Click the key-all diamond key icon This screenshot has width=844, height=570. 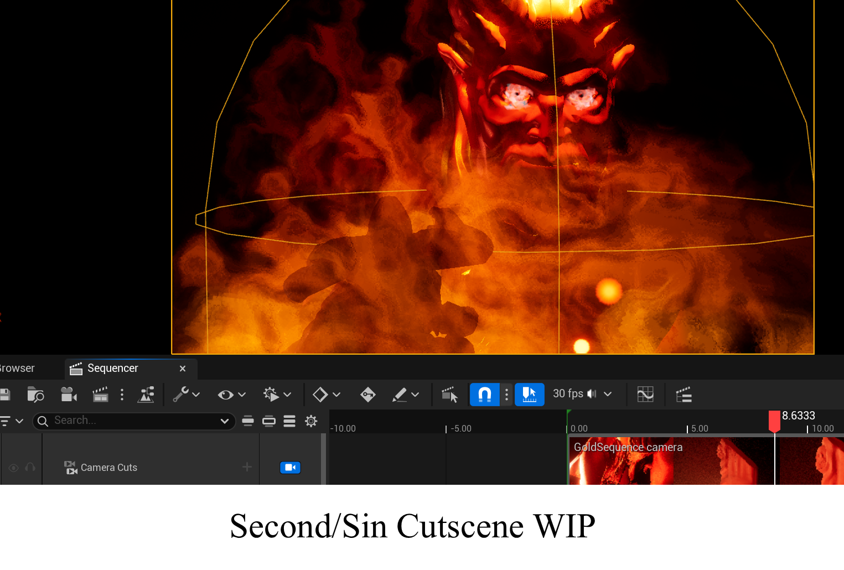click(367, 395)
